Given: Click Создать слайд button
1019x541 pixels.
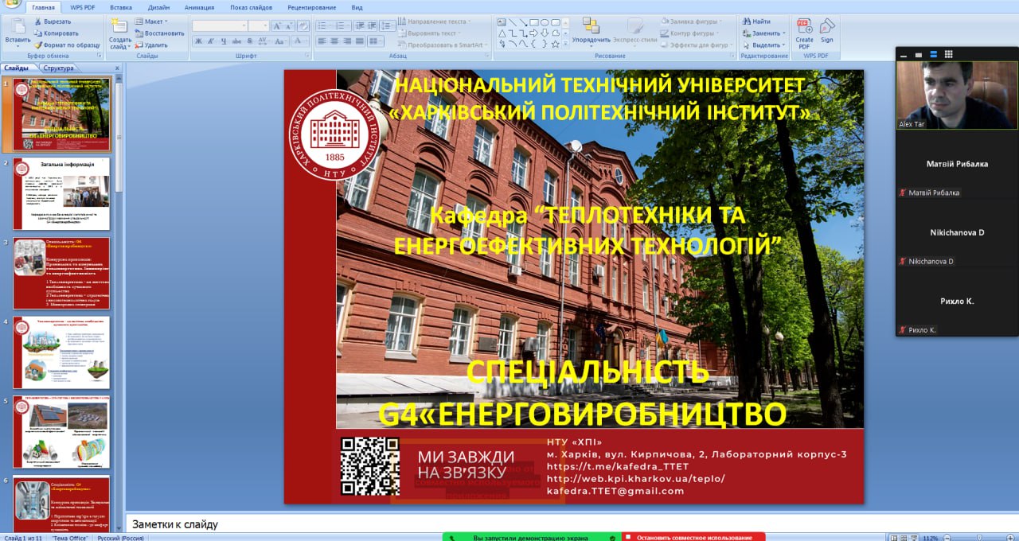Looking at the screenshot, I should tap(119, 32).
